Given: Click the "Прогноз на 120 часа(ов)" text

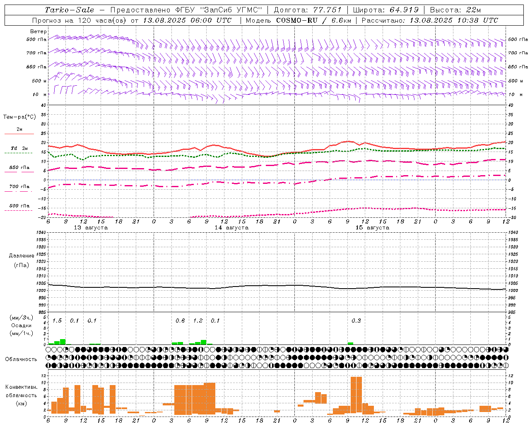Looking at the screenshot, I should 80,20.
